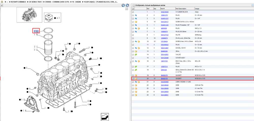Open kit box icon for SEAL 99469382
Image resolution: width=254 pixels, height=121 pixels.
[x=136, y=51]
